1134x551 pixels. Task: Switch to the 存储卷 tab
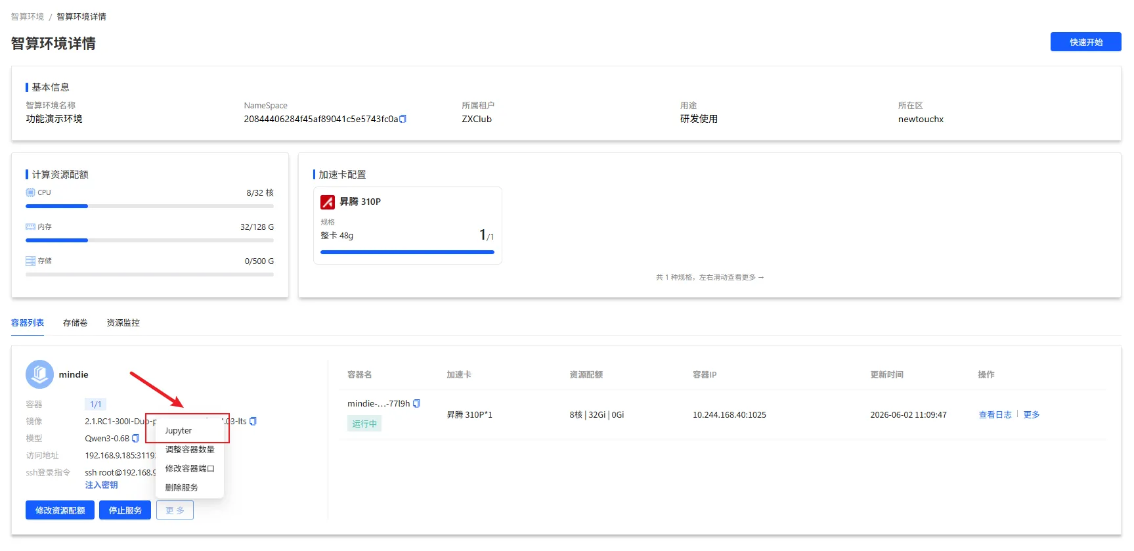pyautogui.click(x=75, y=322)
